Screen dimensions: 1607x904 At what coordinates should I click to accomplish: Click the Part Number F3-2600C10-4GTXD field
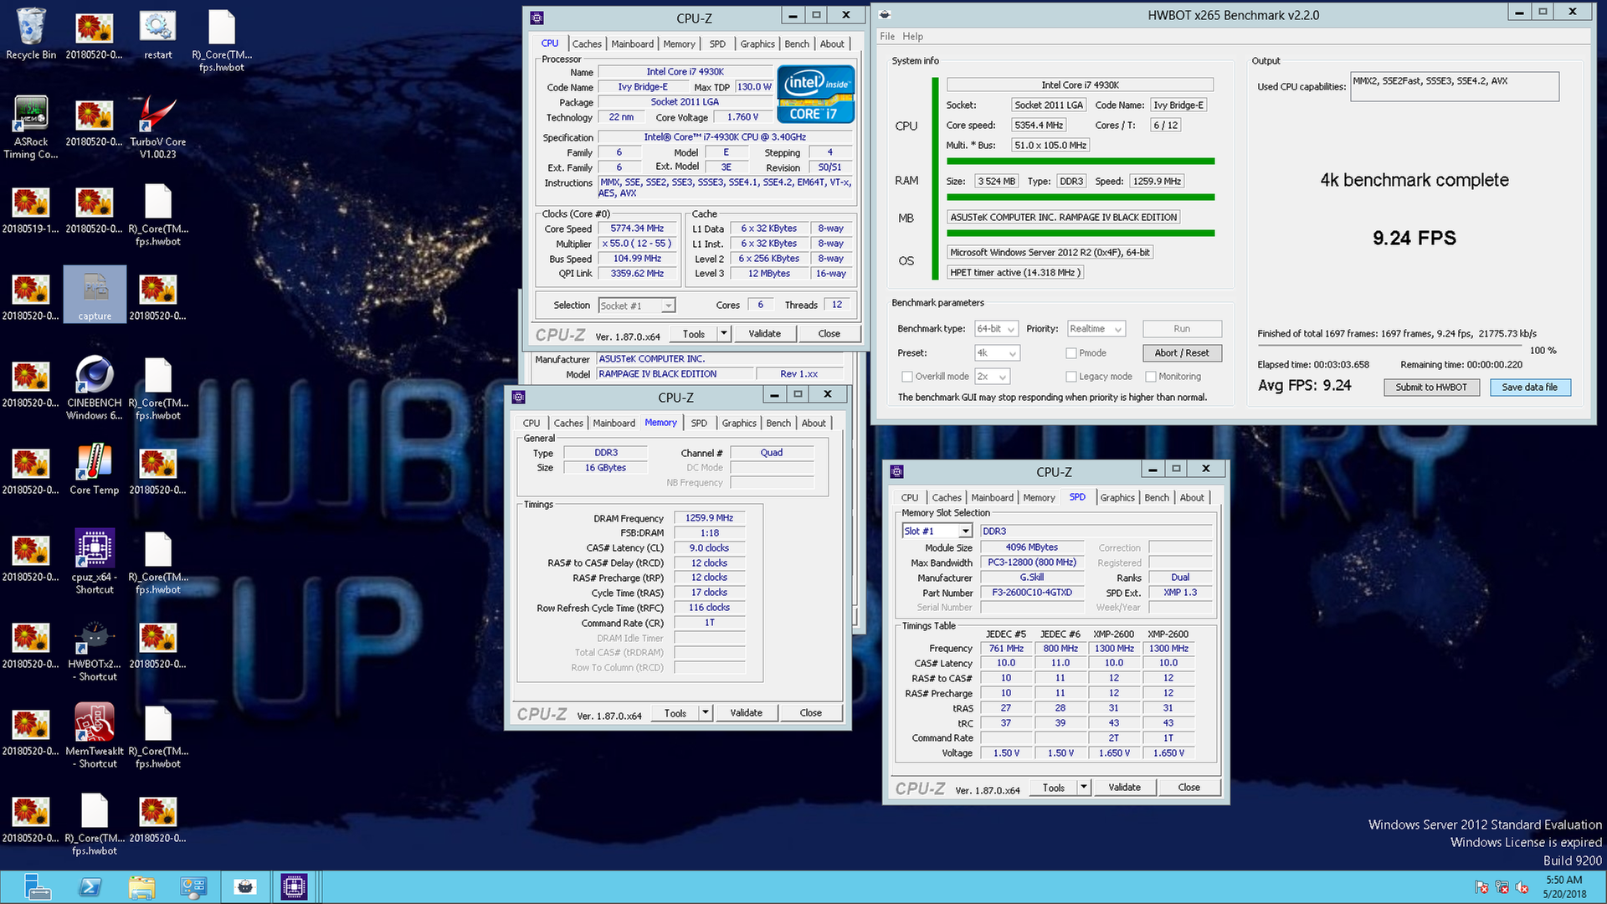(x=1032, y=592)
